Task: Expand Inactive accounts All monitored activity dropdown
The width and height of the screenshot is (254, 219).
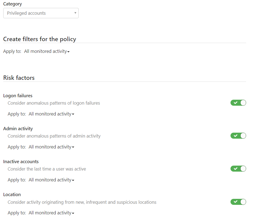Action: 51,180
